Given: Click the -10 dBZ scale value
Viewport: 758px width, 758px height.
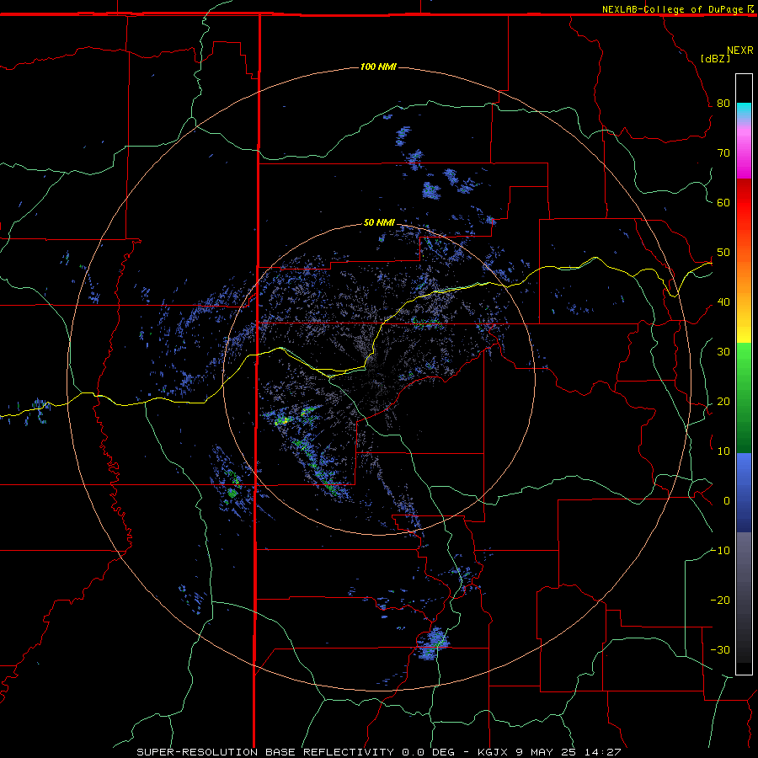Looking at the screenshot, I should point(720,551).
